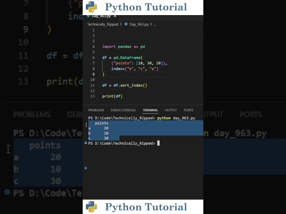Screen dimensions: 286x214
Task: Click the terminal output row 'c 30'
Action: 98,138
